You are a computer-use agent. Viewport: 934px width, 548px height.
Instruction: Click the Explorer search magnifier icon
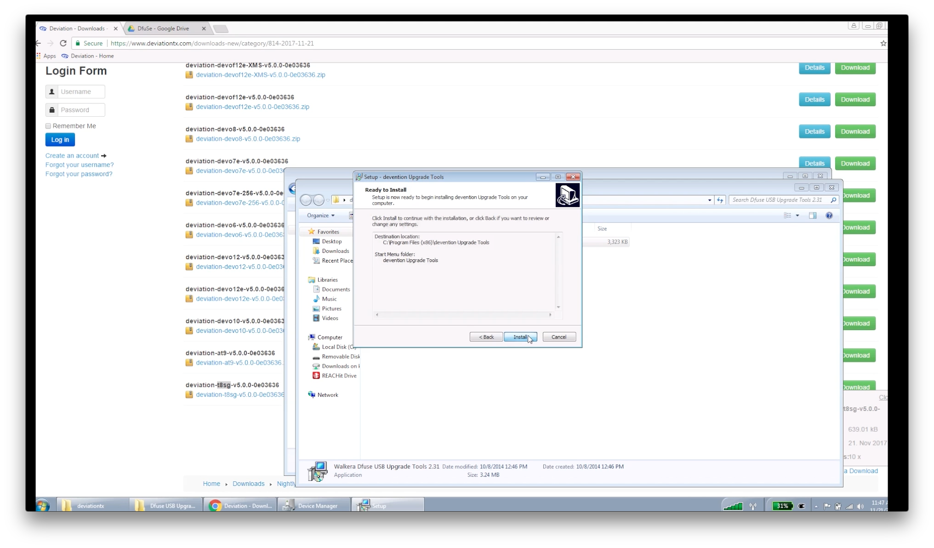coord(833,200)
